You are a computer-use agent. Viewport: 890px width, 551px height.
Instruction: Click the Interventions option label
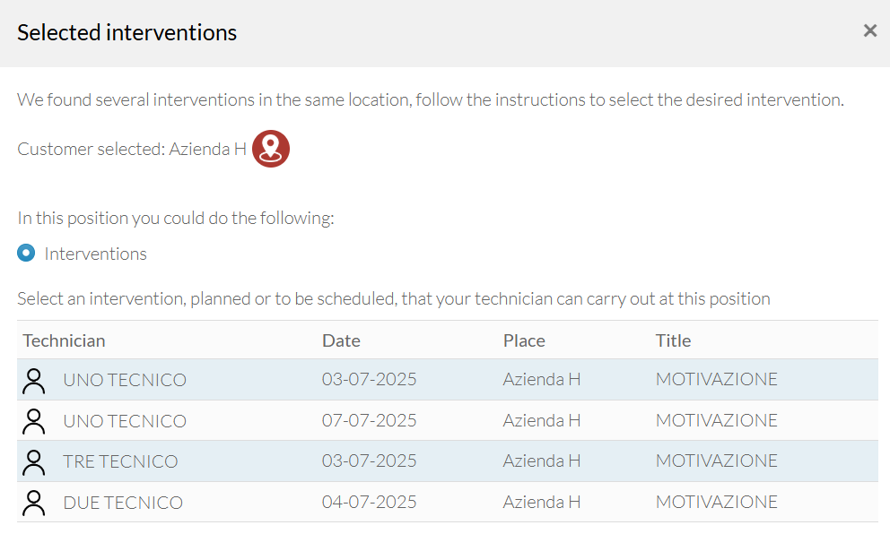pos(95,254)
